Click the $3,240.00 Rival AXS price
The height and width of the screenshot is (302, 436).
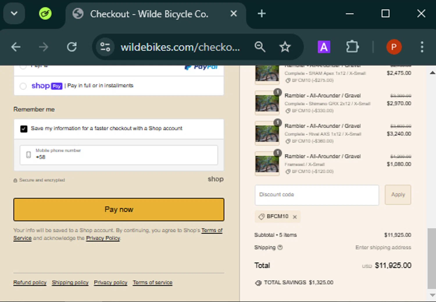coord(399,134)
